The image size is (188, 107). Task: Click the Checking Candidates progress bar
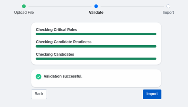[x=96, y=59]
